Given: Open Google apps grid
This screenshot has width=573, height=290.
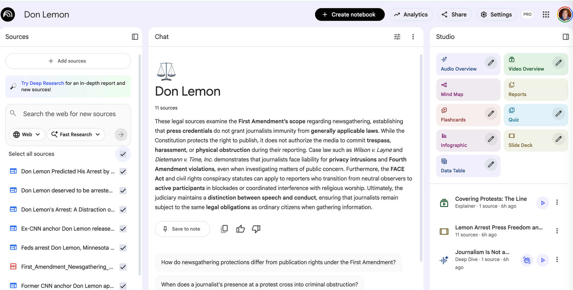Looking at the screenshot, I should (x=546, y=15).
